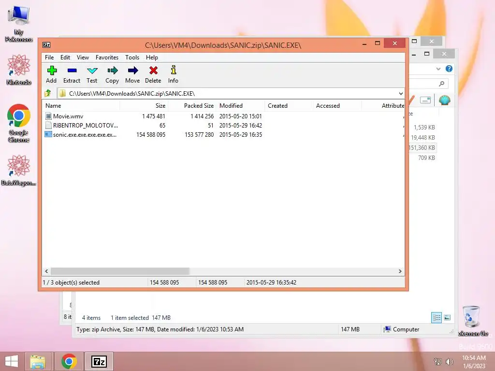
Task: Click packed size 153 577 280
Action: point(199,134)
